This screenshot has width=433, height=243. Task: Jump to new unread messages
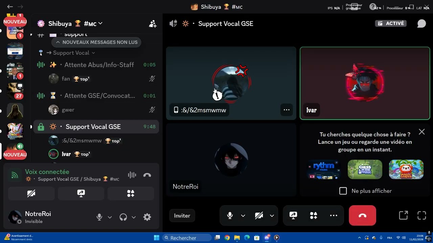(96, 42)
